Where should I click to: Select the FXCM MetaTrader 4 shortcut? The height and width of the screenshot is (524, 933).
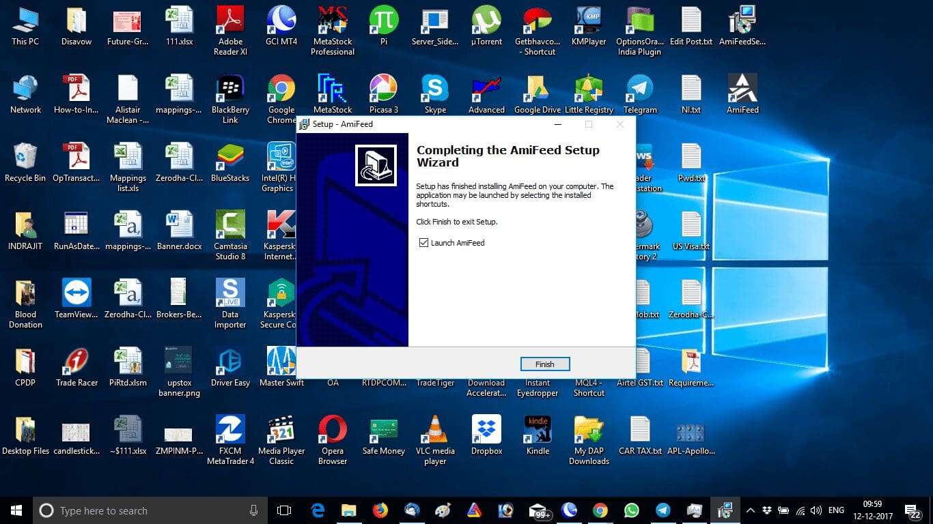(230, 440)
